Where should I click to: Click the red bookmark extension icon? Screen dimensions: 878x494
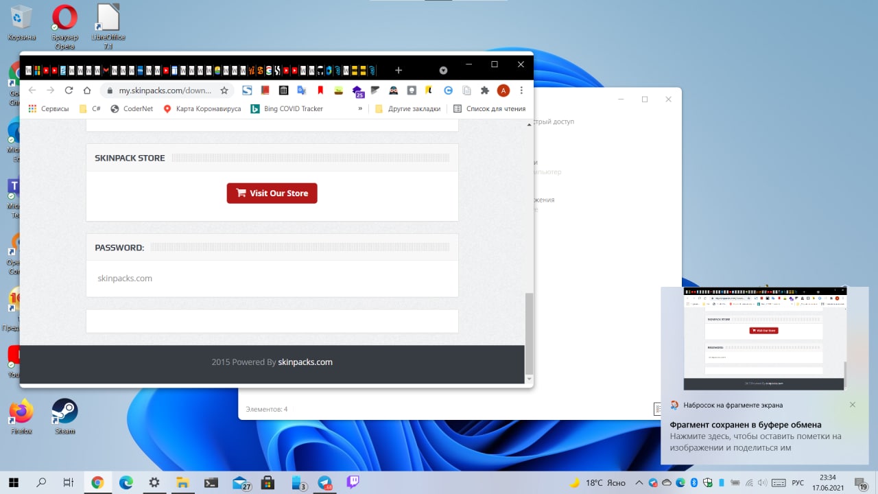(x=320, y=91)
